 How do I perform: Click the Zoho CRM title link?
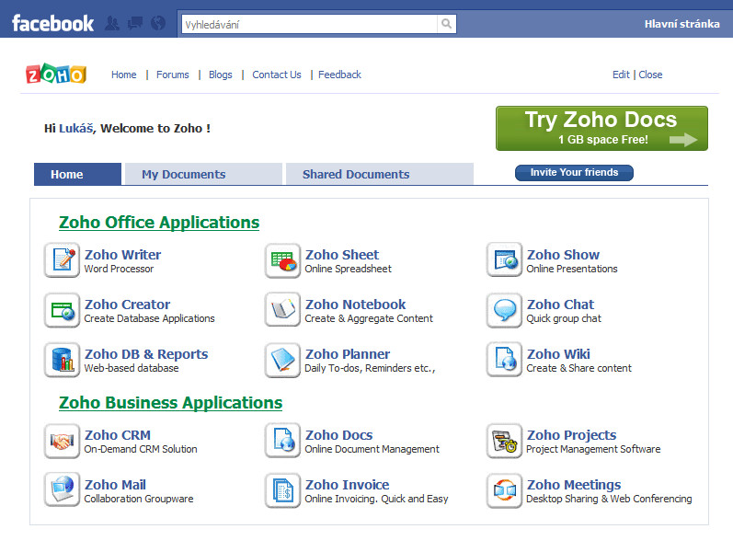(118, 435)
